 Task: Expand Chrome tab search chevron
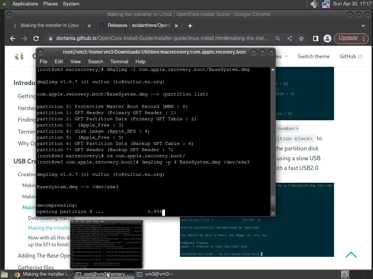pyautogui.click(x=363, y=26)
